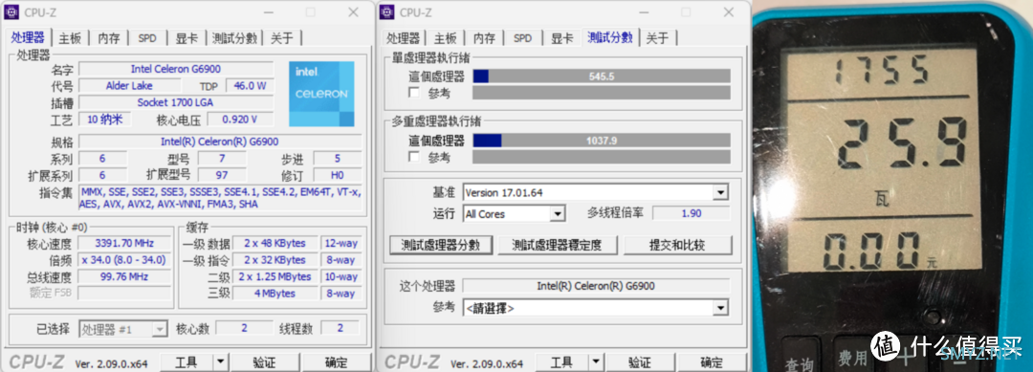Click 验证 button in left window
The height and width of the screenshot is (372, 1033).
264,362
